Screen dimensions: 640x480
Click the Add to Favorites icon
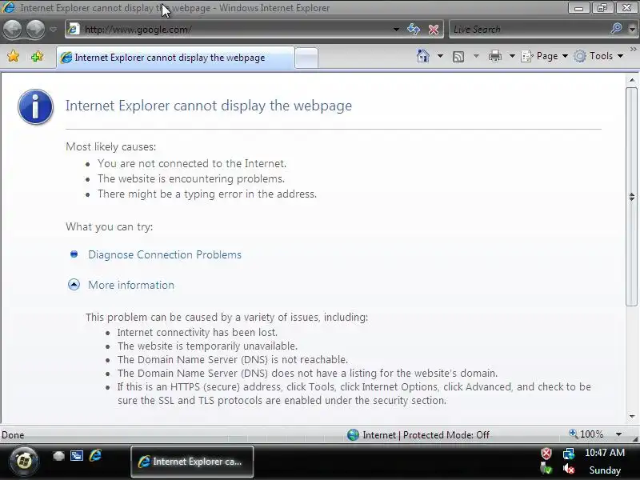(37, 56)
